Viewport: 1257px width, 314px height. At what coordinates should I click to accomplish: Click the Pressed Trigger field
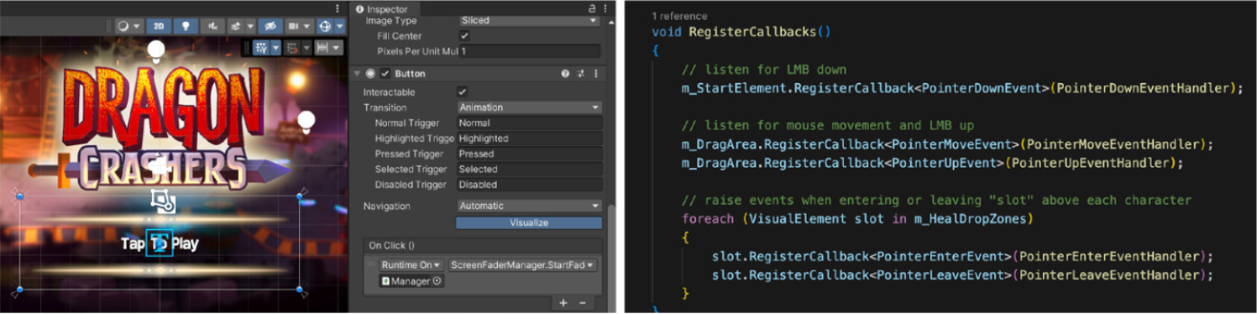(529, 154)
